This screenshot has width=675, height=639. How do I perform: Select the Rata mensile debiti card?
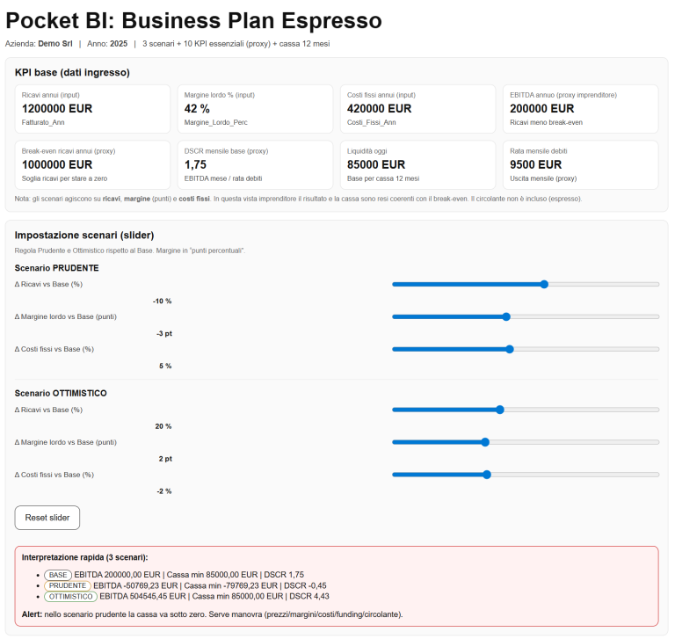point(580,164)
